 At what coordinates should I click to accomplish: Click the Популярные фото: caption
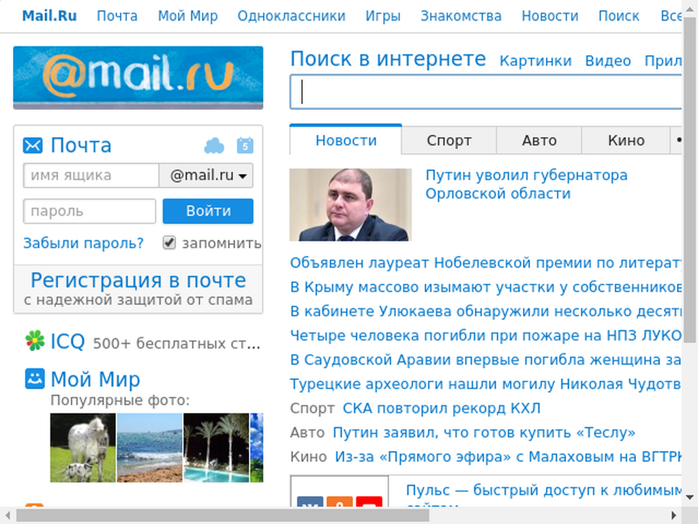pos(120,400)
